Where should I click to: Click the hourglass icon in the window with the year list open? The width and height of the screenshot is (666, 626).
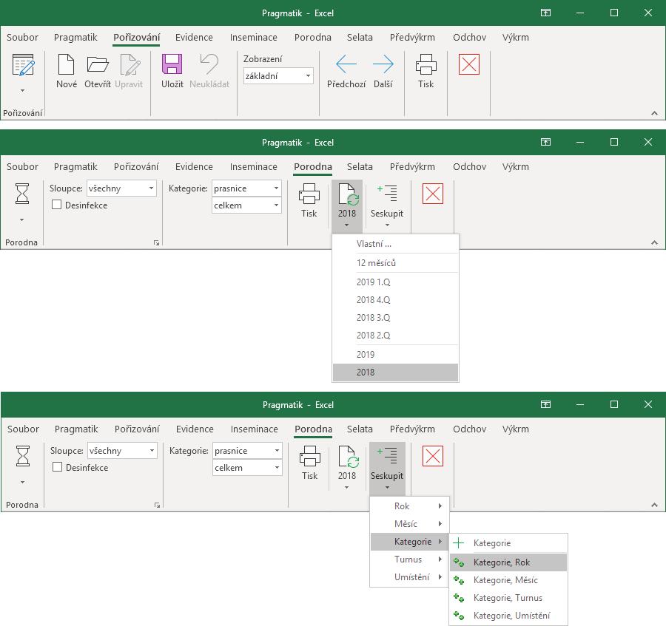(22, 194)
